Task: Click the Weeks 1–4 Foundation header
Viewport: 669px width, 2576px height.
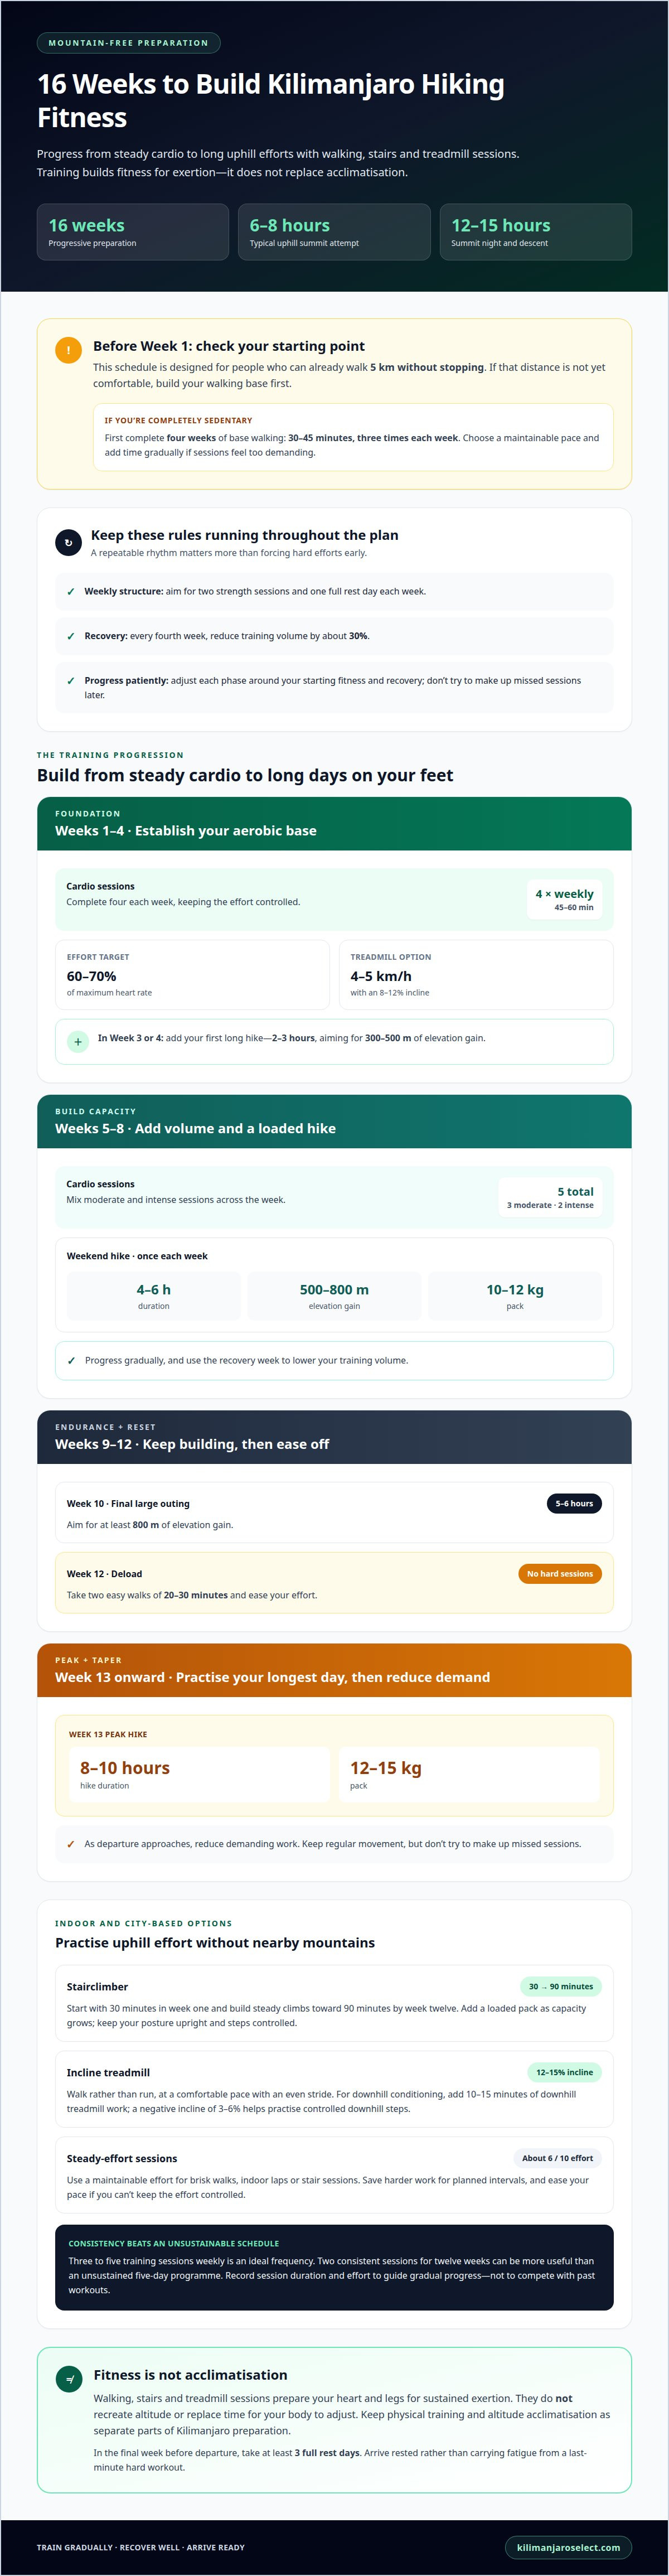Action: 334,824
